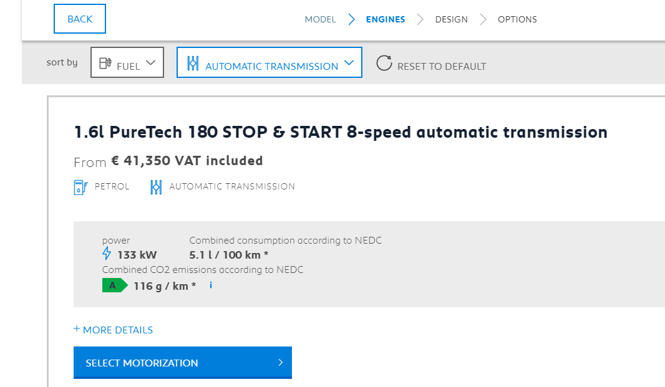Click the chevron between MODEL and ENGINES
665x387 pixels.
(x=351, y=19)
